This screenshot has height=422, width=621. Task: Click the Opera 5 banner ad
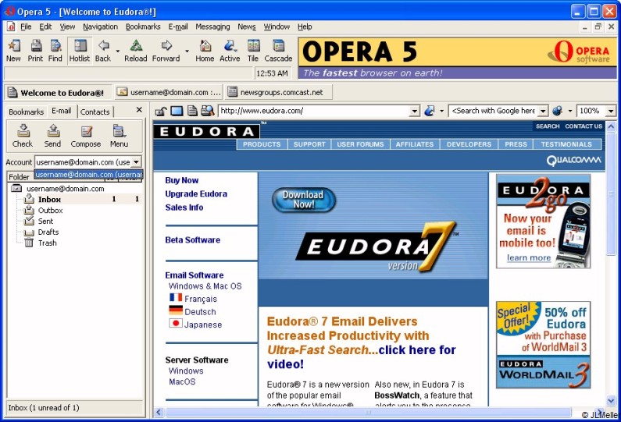[457, 59]
